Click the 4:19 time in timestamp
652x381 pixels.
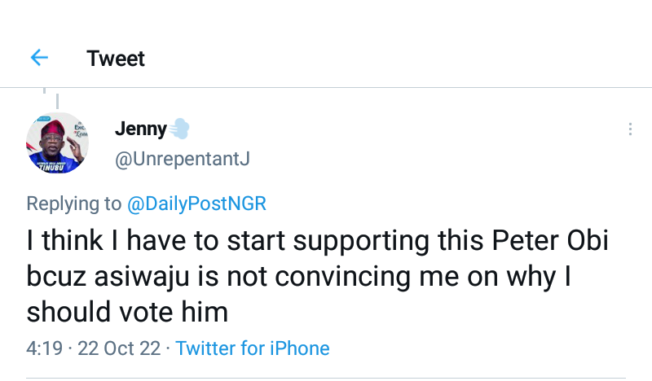point(44,348)
